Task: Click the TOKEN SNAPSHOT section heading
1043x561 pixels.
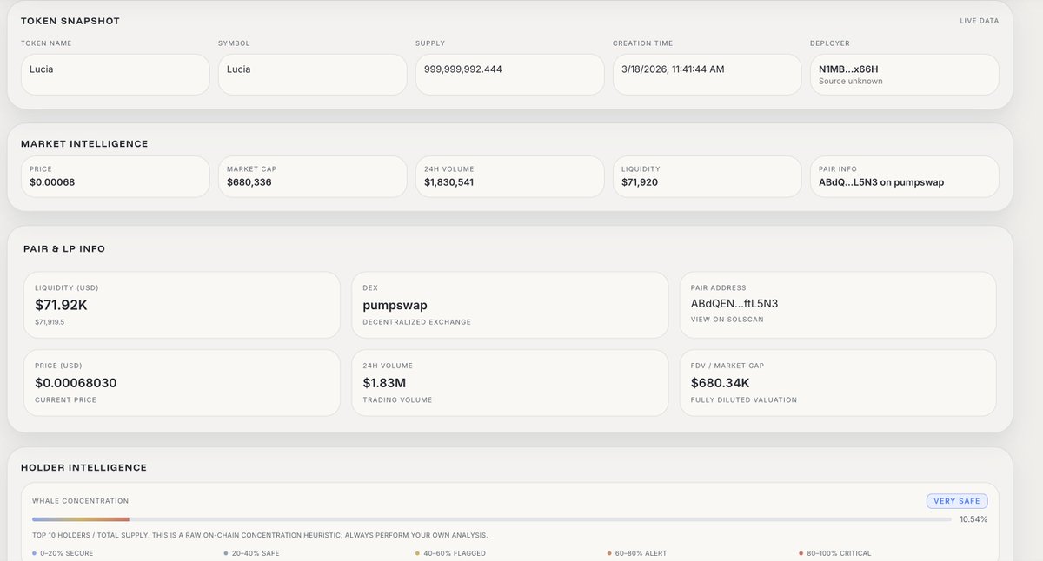Action: 70,21
